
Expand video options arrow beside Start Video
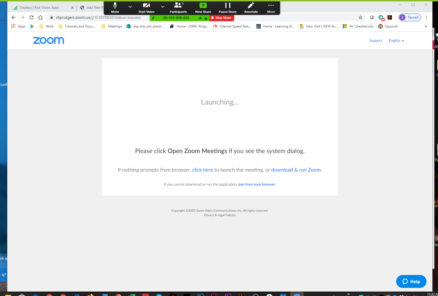[162, 6]
